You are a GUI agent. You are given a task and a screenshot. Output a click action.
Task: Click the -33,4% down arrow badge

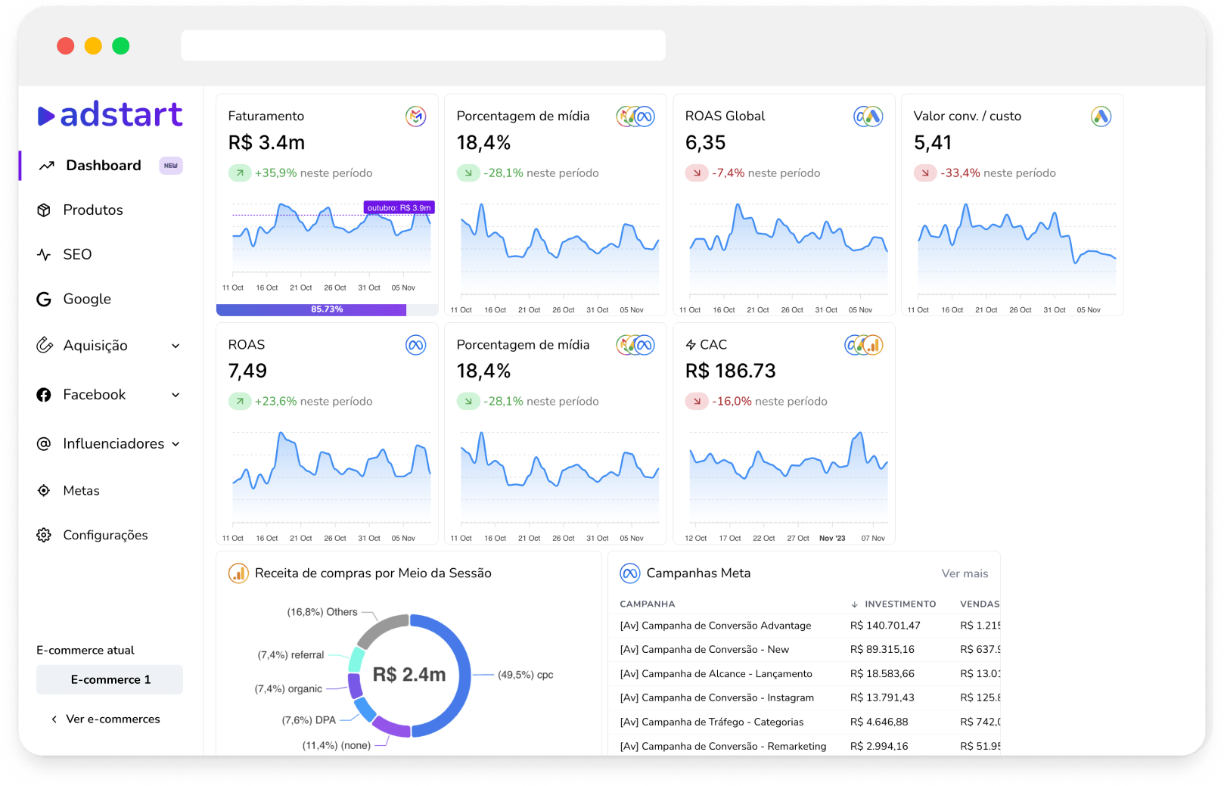pos(925,173)
